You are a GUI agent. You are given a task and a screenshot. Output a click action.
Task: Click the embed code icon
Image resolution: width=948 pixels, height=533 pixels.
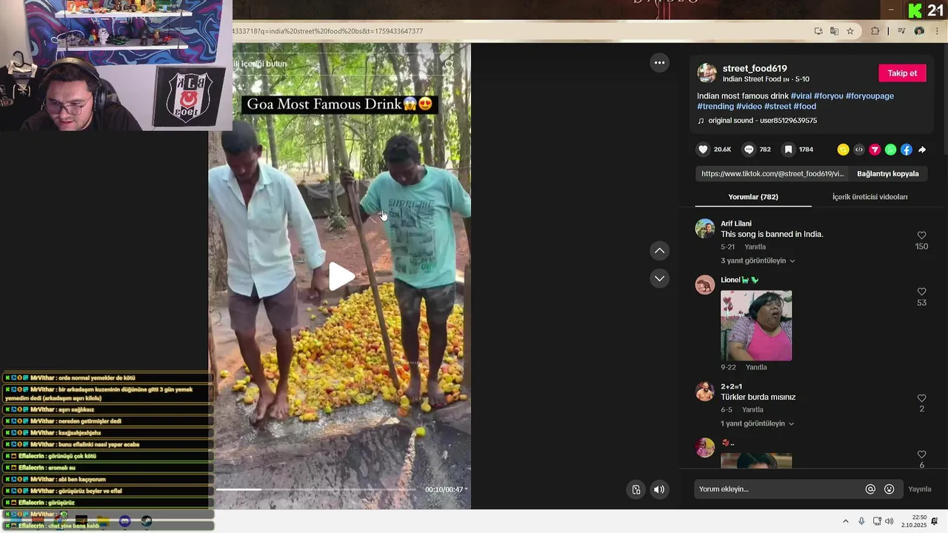(x=859, y=150)
